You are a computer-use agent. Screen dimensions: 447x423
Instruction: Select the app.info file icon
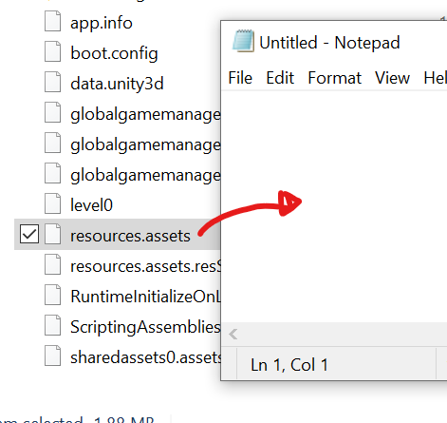52,21
